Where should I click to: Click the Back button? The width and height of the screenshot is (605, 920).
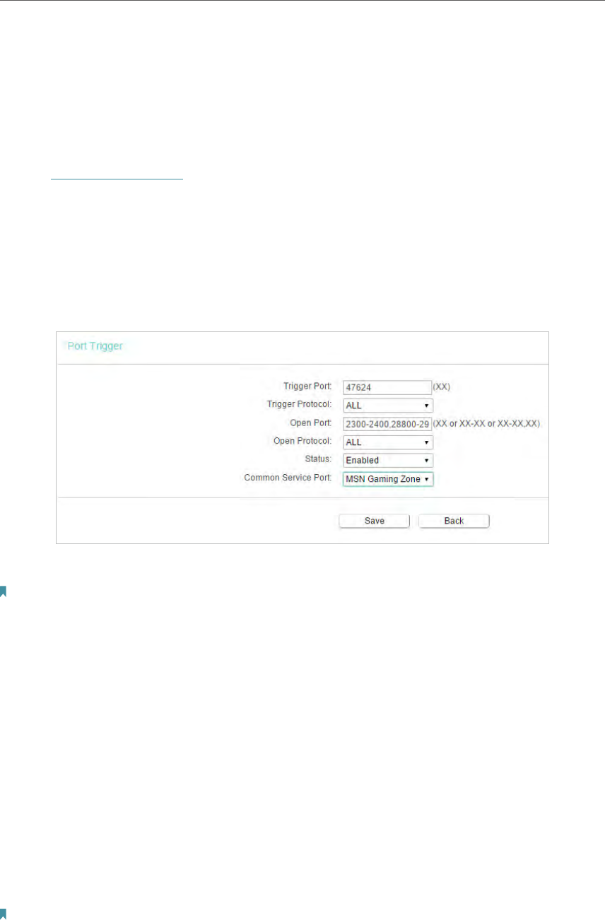coord(454,521)
